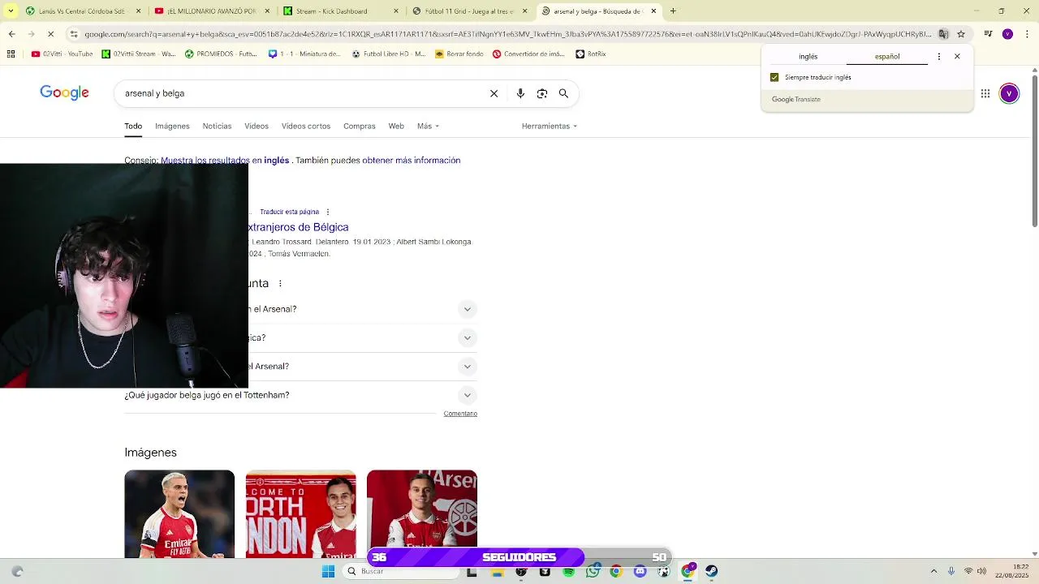The height and width of the screenshot is (584, 1039).
Task: Click 'Traducir esta página' link
Action: [289, 212]
